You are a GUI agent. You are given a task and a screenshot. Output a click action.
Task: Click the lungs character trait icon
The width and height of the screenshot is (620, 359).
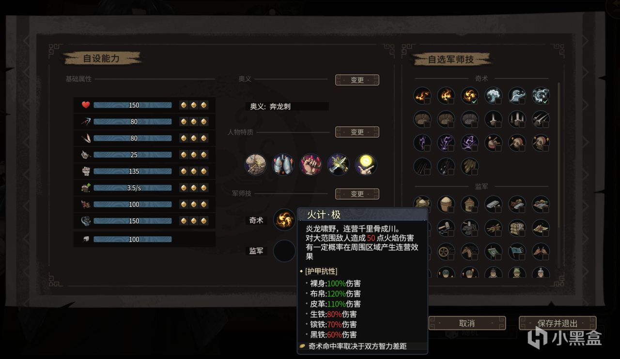pos(283,165)
